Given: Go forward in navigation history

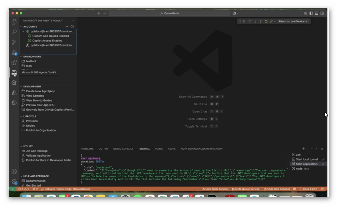Looking at the screenshot, I should pyautogui.click(x=104, y=14).
